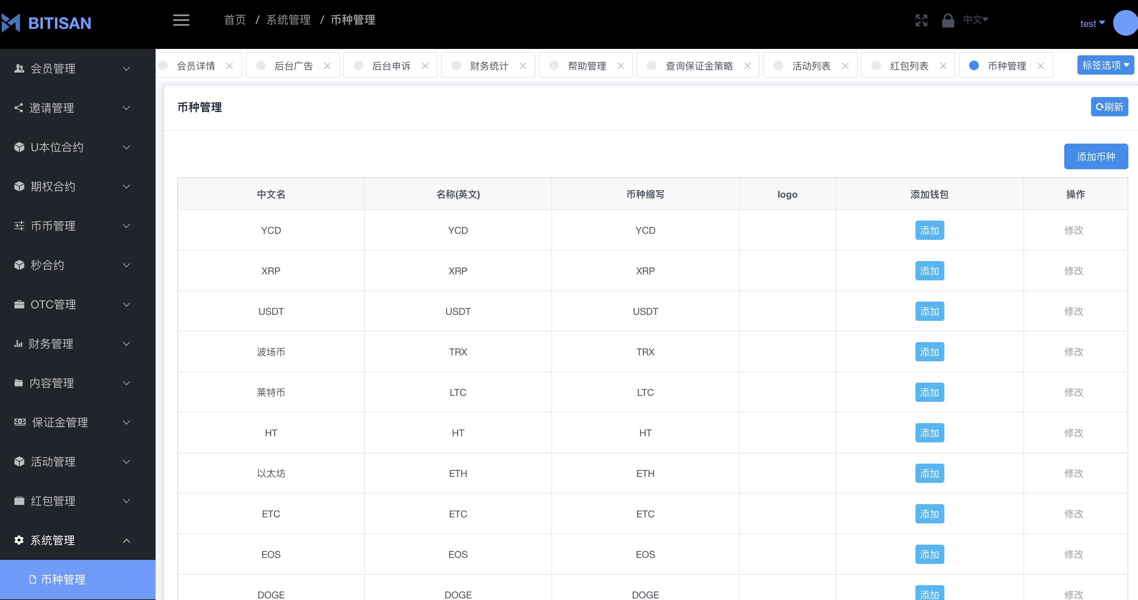Open 币种管理 item in sidebar

[x=63, y=579]
